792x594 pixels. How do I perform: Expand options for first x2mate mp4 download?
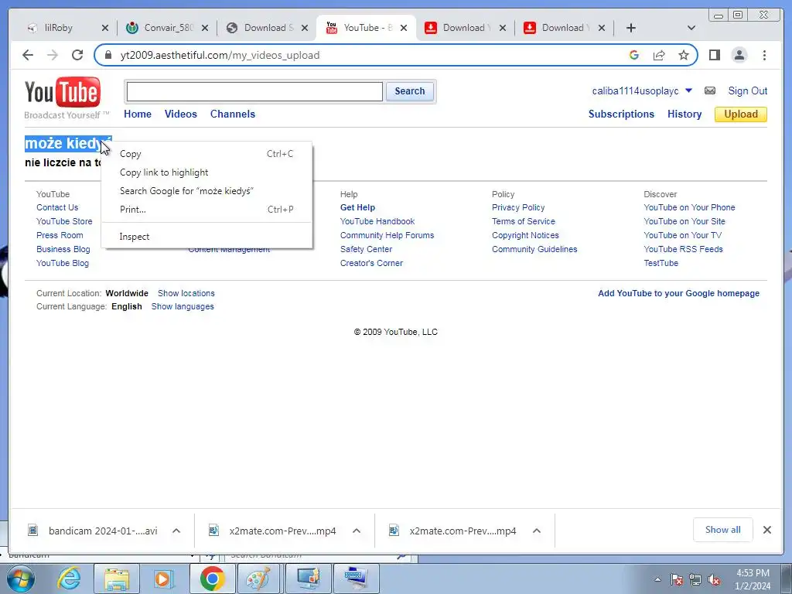tap(356, 531)
